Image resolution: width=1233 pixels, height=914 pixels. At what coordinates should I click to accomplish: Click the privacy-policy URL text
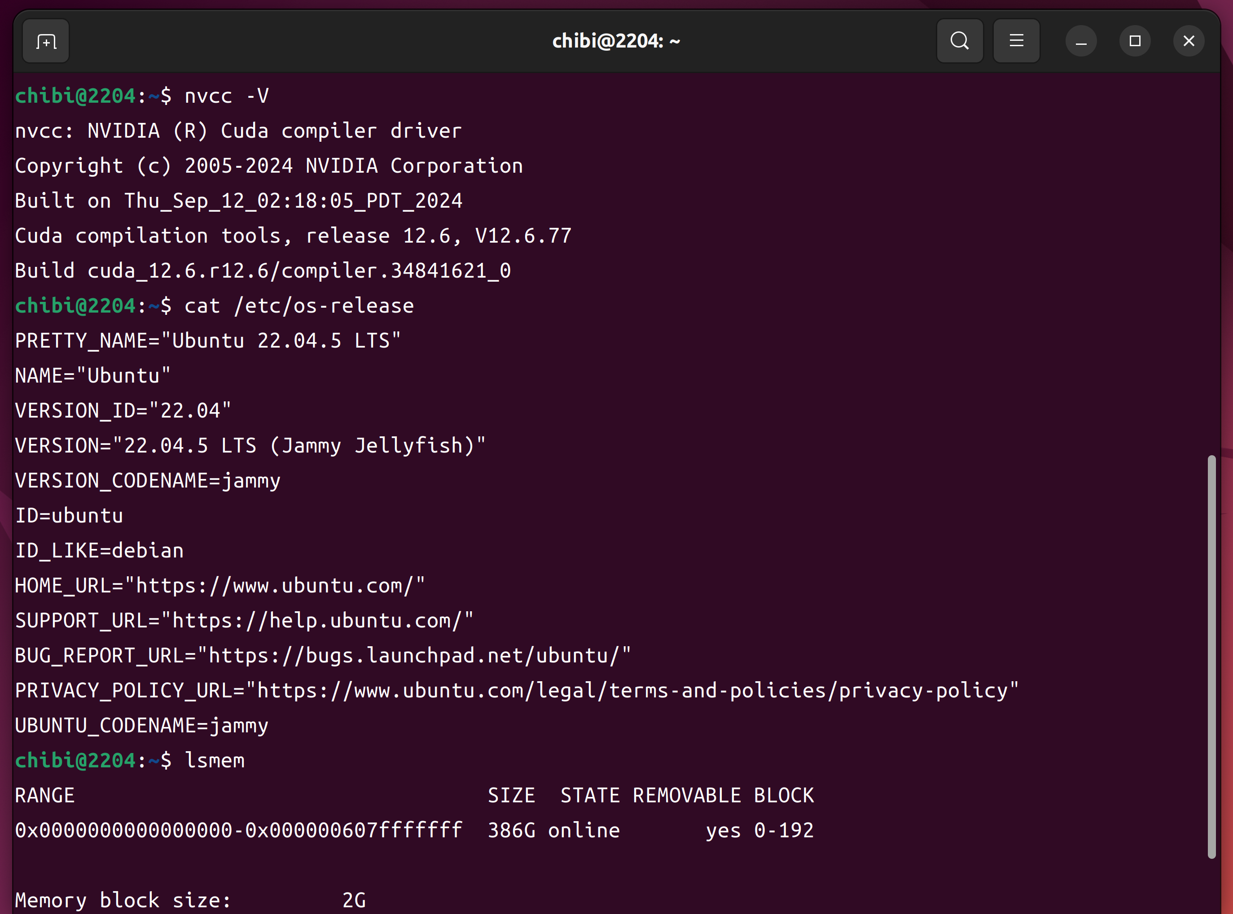(631, 691)
